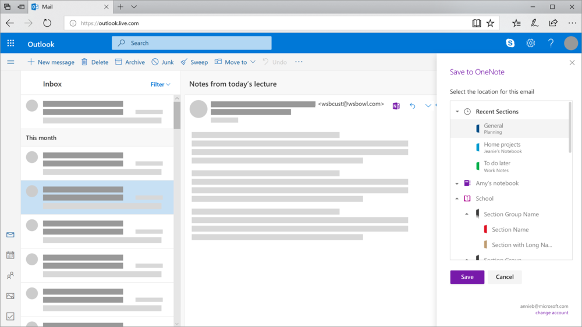Click browser back arrow

10,23
